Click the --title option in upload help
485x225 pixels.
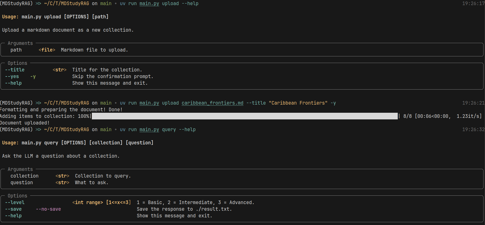click(x=15, y=70)
